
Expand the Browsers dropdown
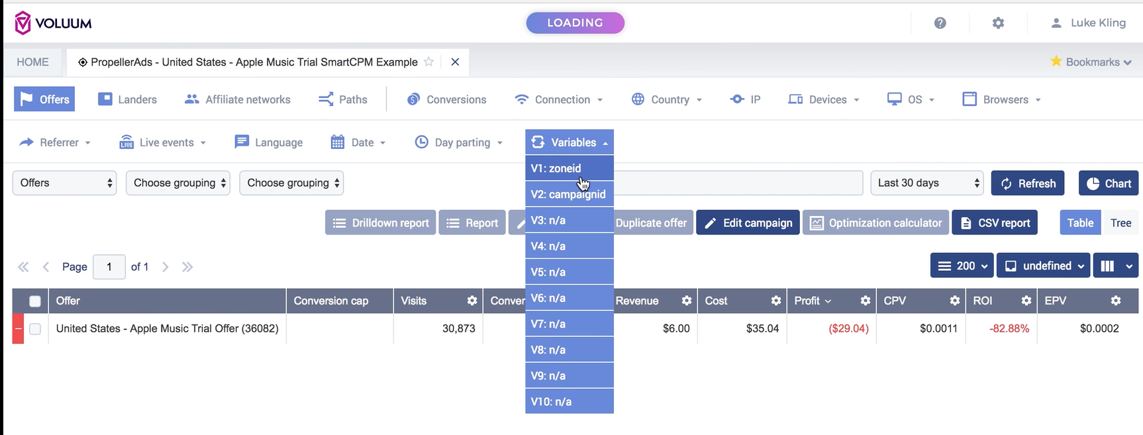pos(1001,99)
